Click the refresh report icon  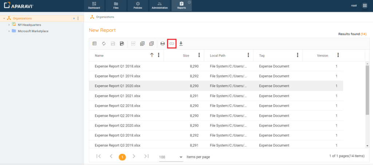(104, 44)
